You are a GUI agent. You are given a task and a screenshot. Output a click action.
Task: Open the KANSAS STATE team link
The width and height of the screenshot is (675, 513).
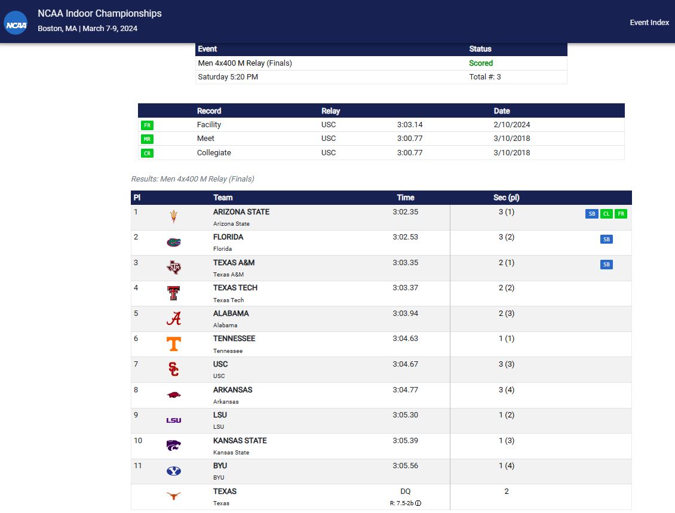point(240,440)
